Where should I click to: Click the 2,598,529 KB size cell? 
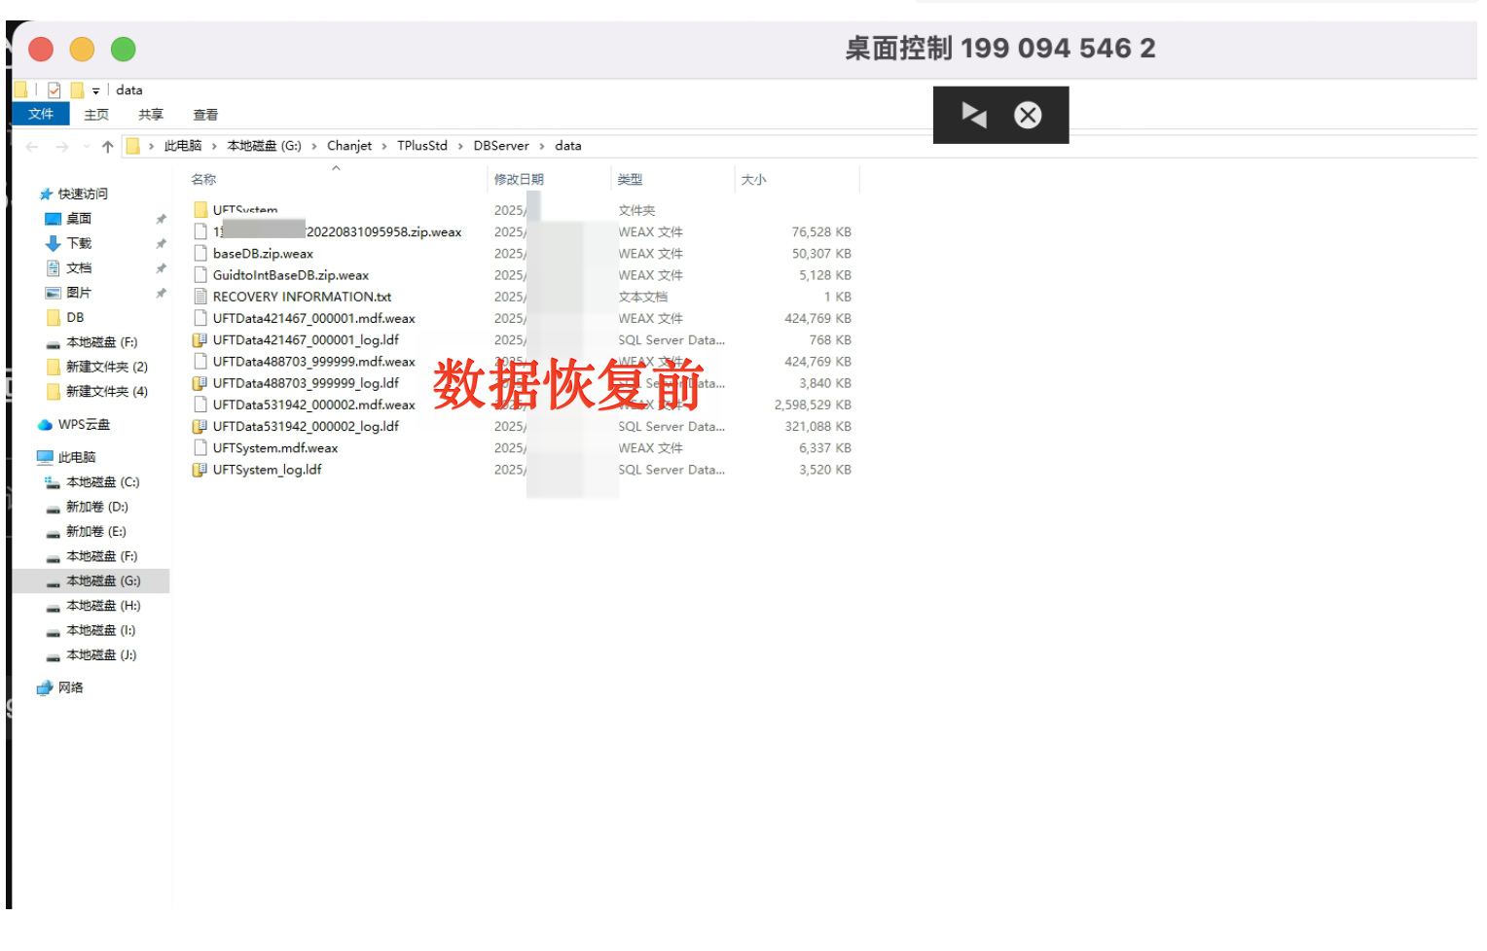(x=813, y=405)
